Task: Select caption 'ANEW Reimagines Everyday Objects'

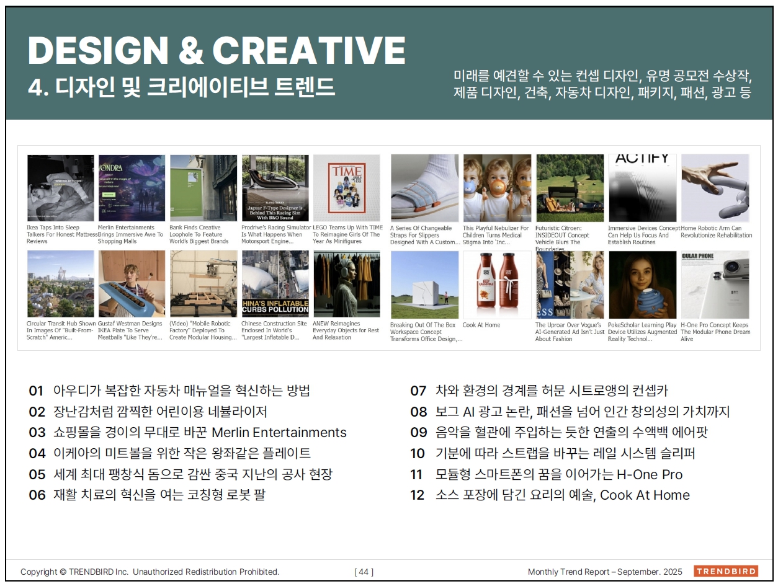Action: (346, 330)
